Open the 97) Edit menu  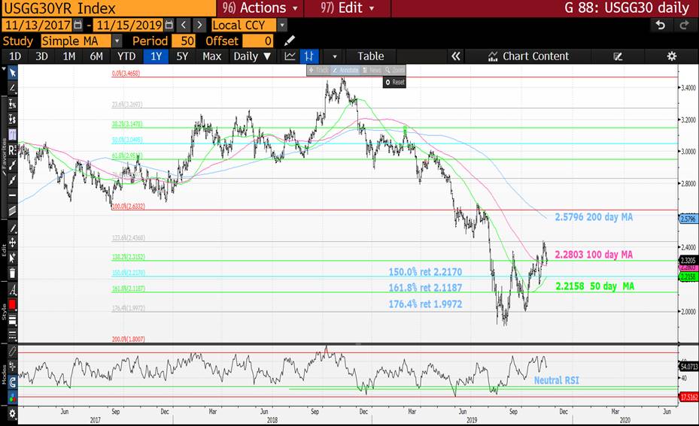tap(348, 8)
